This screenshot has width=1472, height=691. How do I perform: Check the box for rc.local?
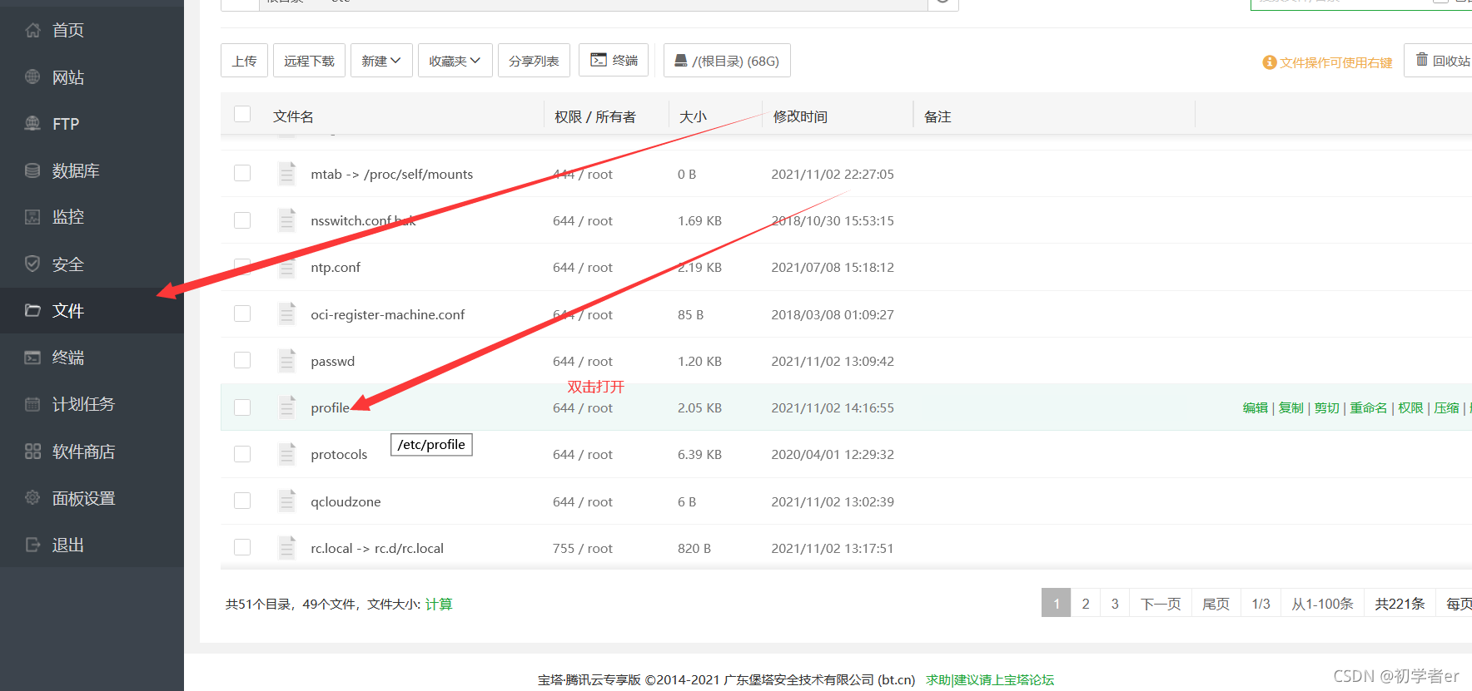pos(242,547)
